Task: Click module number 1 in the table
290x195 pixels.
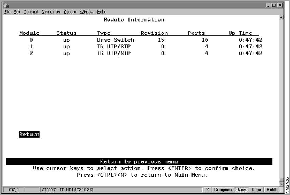Action: (31, 47)
